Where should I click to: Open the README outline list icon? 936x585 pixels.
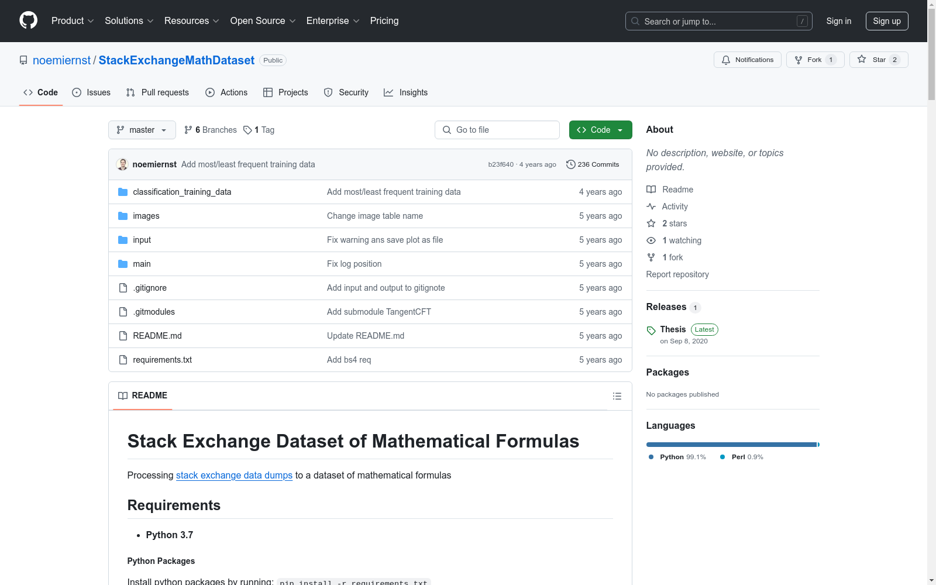pos(617,396)
